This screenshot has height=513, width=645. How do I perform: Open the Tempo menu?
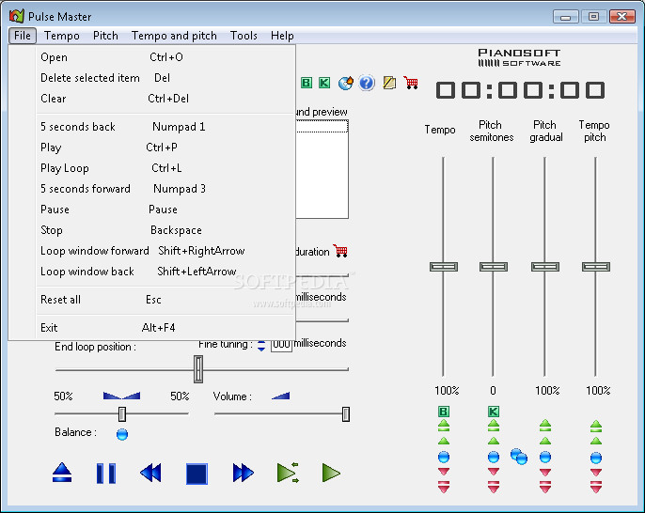pos(62,36)
